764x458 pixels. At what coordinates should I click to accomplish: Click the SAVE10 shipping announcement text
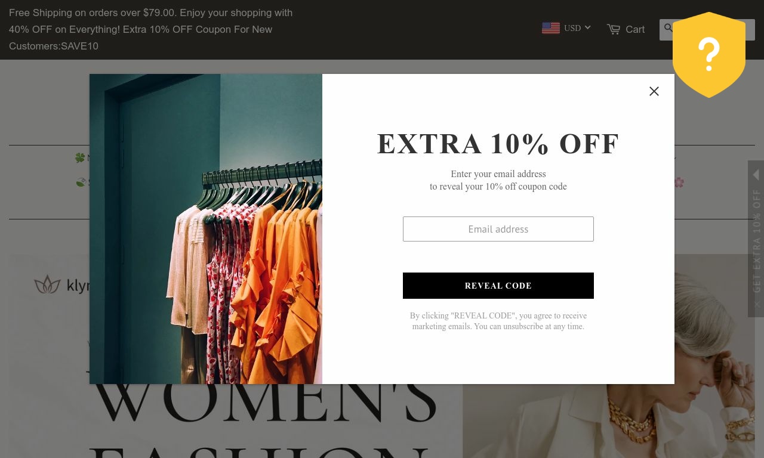(150, 29)
